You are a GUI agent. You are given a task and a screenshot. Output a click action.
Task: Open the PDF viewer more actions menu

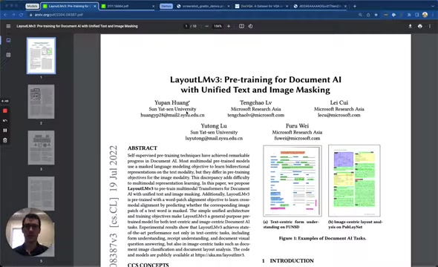pyautogui.click(x=430, y=26)
